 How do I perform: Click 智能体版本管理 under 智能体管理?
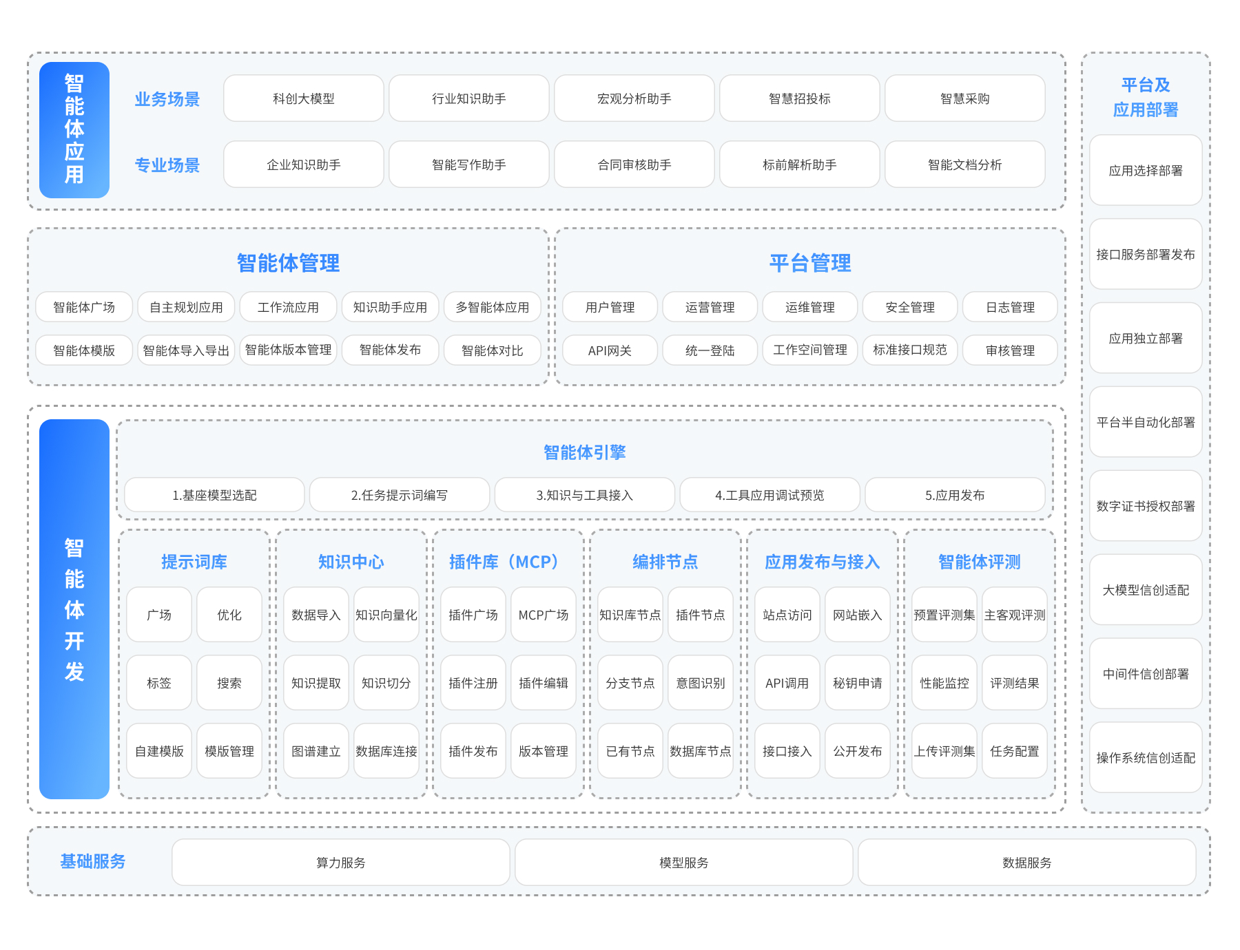[288, 350]
